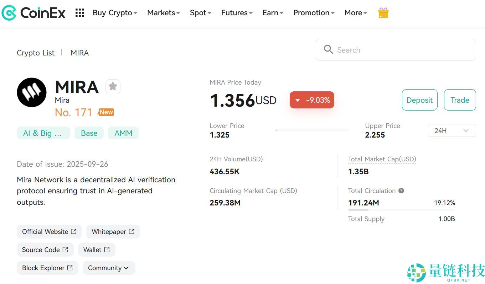Image resolution: width=485 pixels, height=284 pixels.
Task: Click the gift box rewards icon
Action: coord(383,13)
